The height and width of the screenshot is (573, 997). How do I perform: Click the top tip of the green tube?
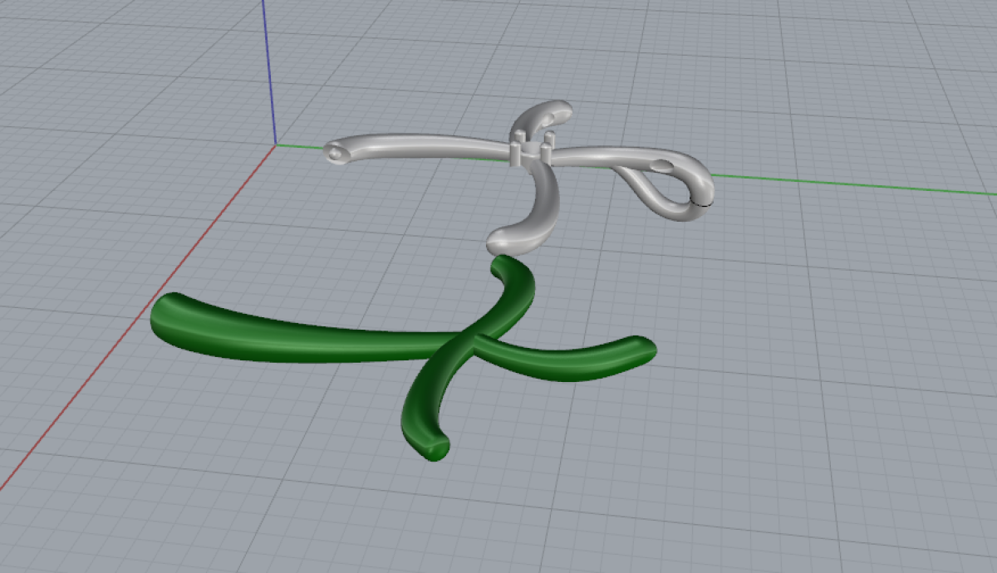(504, 265)
